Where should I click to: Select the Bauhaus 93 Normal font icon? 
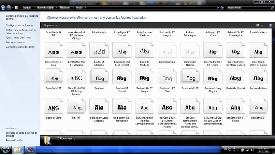[122, 76]
